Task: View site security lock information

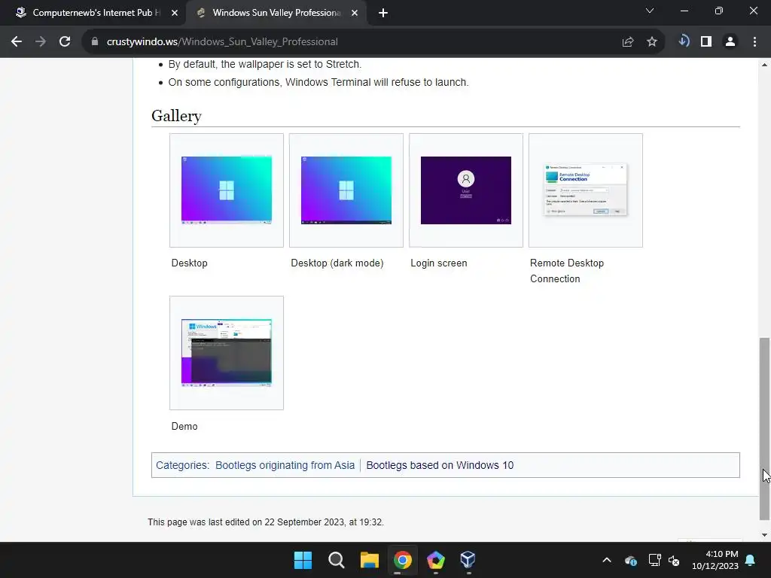Action: tap(95, 42)
